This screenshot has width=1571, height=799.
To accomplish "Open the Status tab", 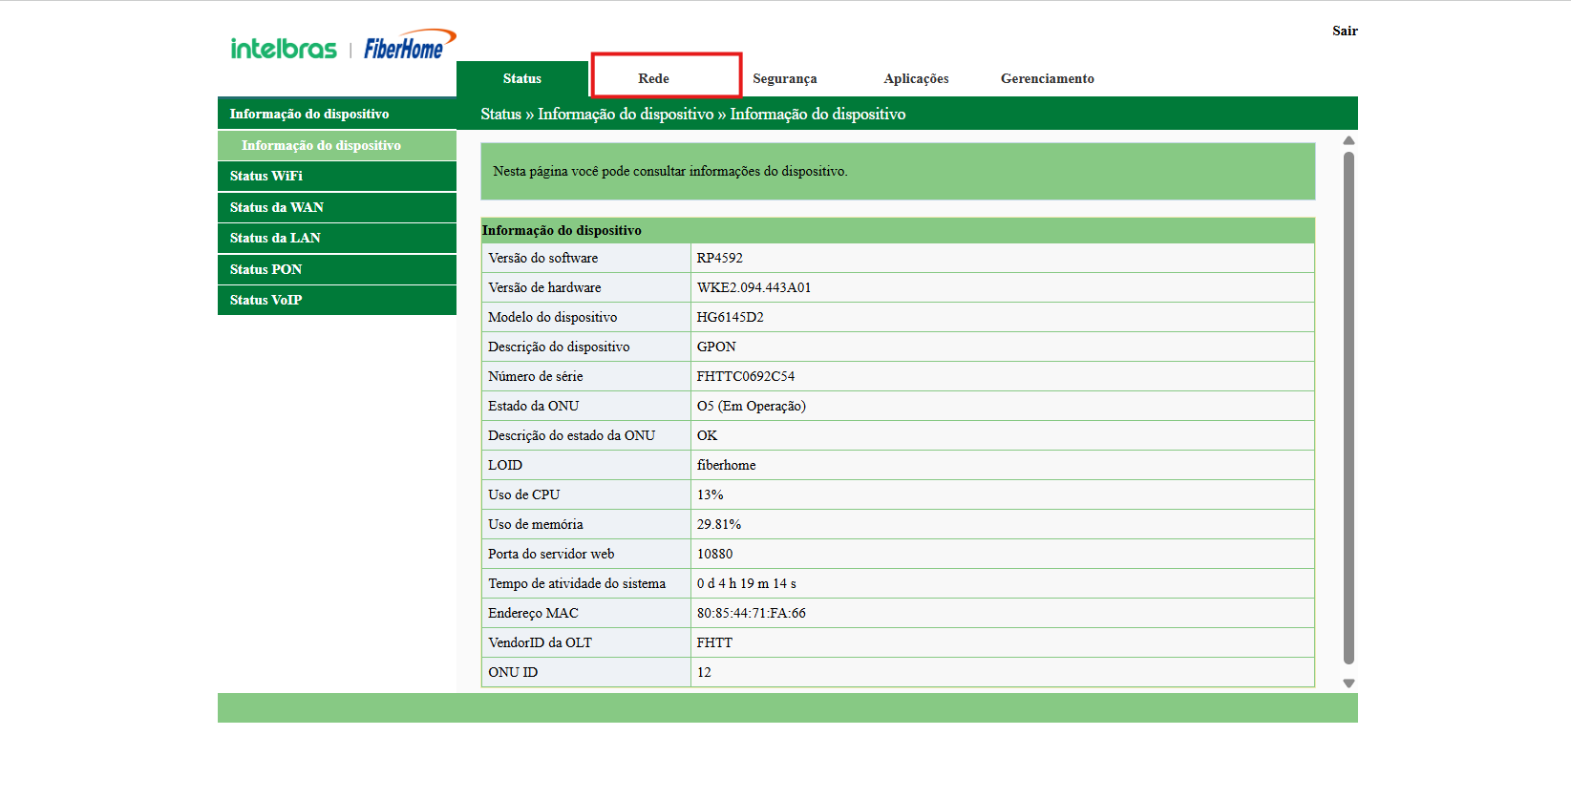I will coord(521,78).
